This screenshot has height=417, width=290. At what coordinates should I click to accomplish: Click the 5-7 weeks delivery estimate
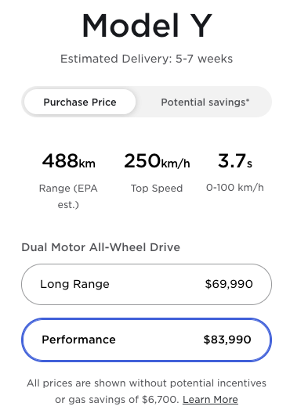204,59
